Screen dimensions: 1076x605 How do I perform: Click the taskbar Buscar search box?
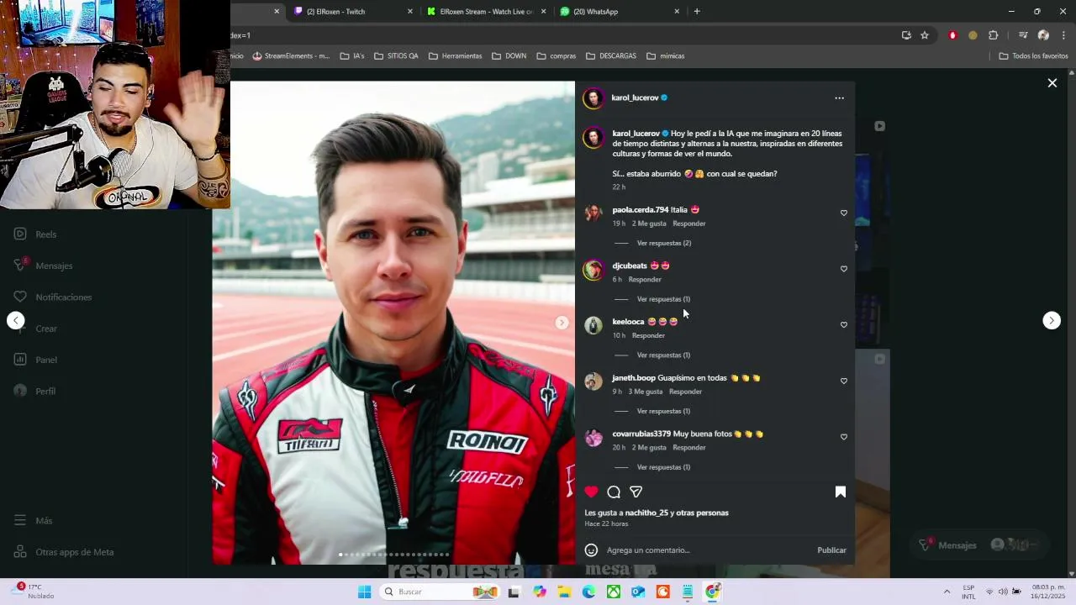[440, 592]
